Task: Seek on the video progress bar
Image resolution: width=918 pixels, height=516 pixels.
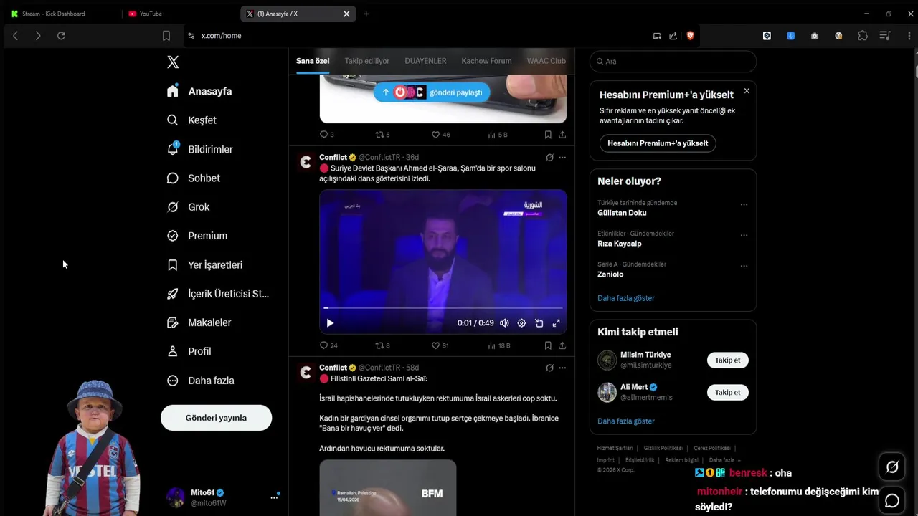Action: [x=443, y=308]
